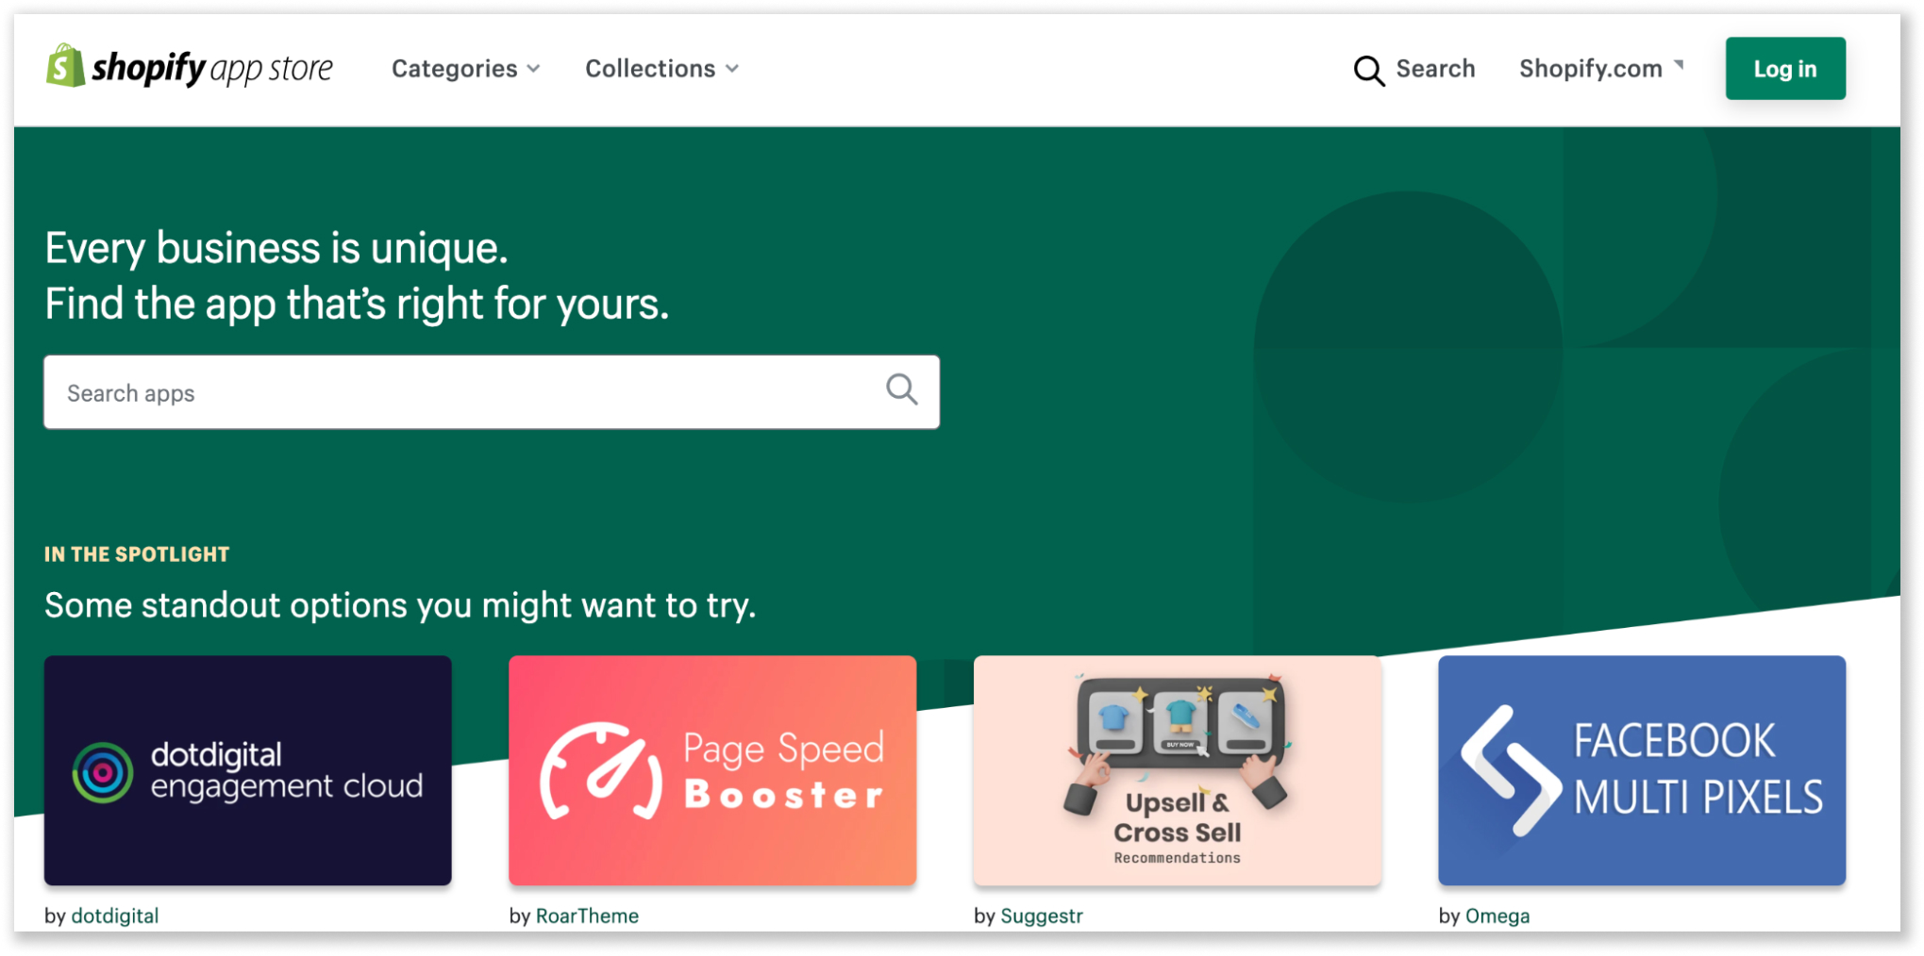Click the magnifier inside Search apps field

(902, 389)
